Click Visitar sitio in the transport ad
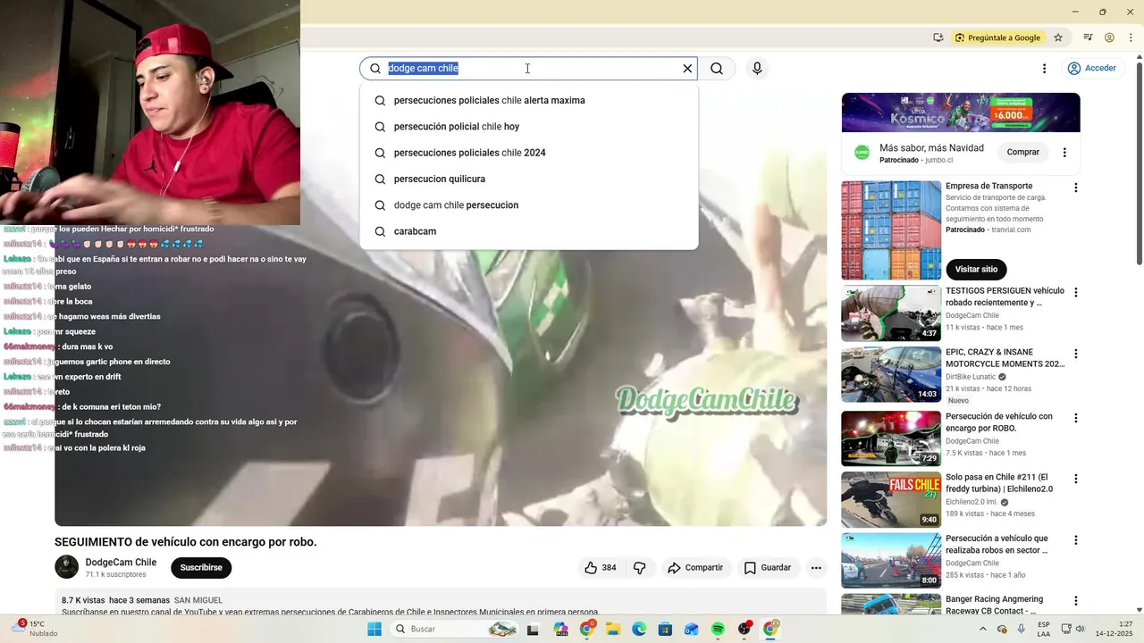 pyautogui.click(x=976, y=270)
